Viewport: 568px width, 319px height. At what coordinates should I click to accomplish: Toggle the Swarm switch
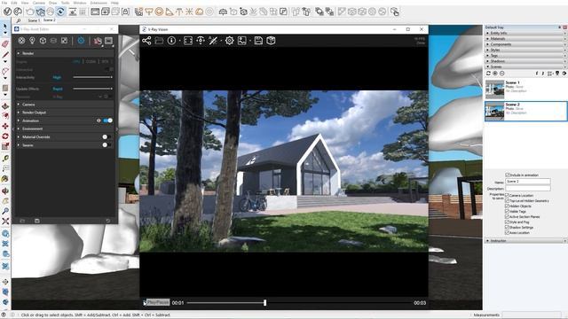[x=106, y=145]
